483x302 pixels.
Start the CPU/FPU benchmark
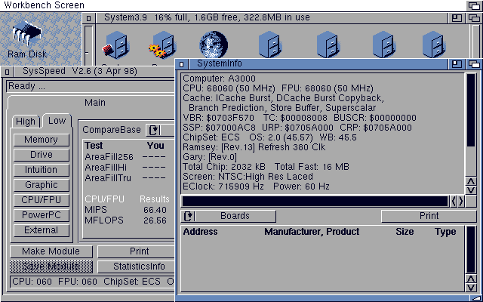[x=41, y=200]
